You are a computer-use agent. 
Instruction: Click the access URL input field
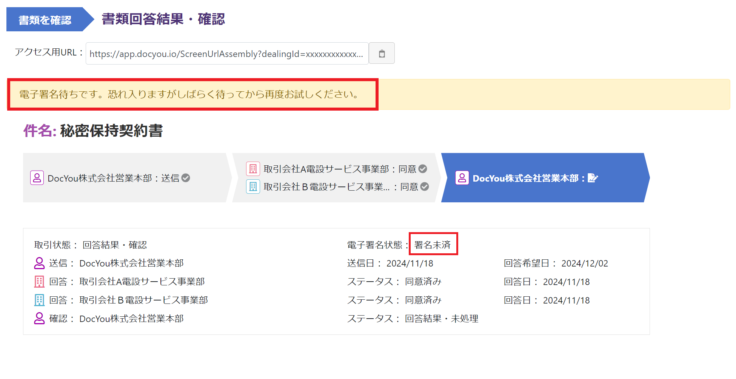[226, 54]
